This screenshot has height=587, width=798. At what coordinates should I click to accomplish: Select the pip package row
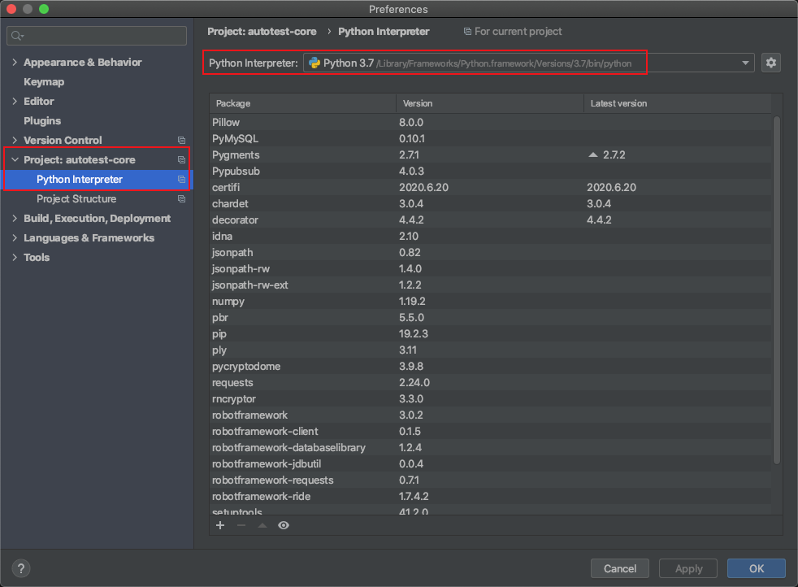point(490,334)
